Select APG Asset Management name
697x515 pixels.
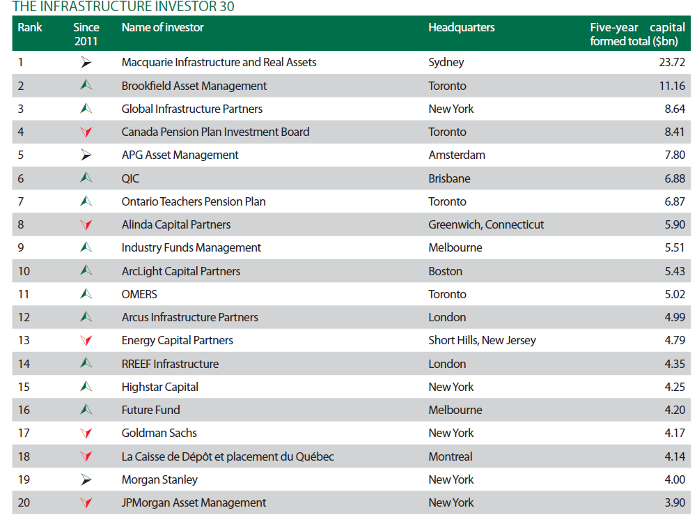click(x=180, y=155)
